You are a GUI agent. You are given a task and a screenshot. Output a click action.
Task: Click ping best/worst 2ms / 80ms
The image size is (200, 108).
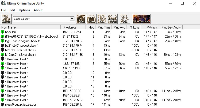(174, 32)
